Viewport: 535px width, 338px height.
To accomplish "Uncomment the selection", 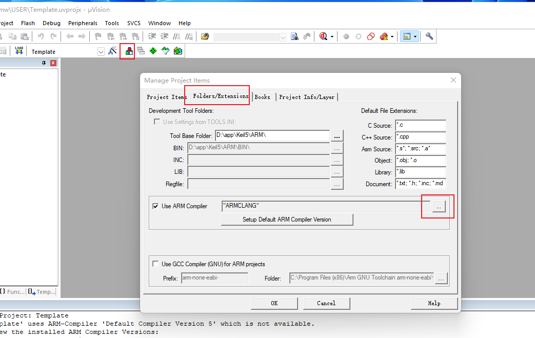I will coord(189,36).
